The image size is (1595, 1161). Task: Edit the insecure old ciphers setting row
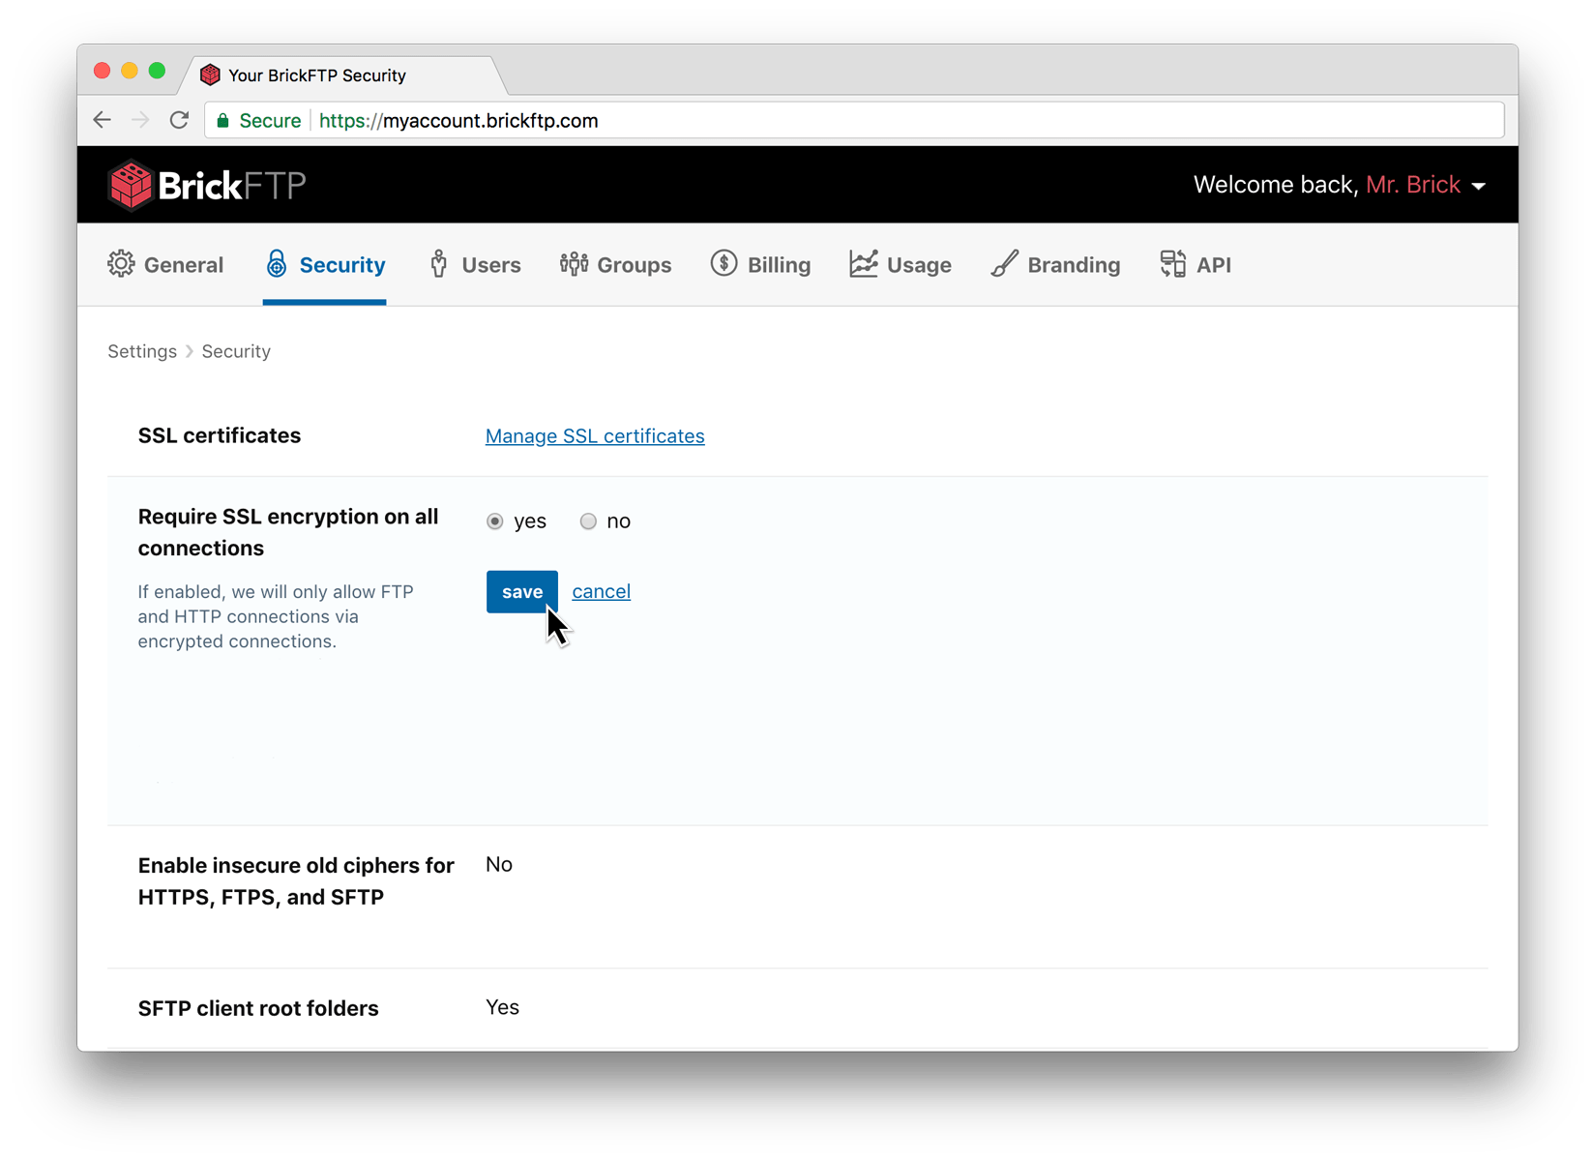pos(499,865)
